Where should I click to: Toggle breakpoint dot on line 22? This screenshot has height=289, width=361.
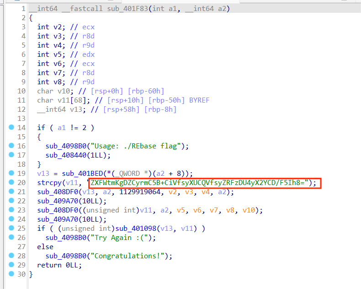point(11,200)
